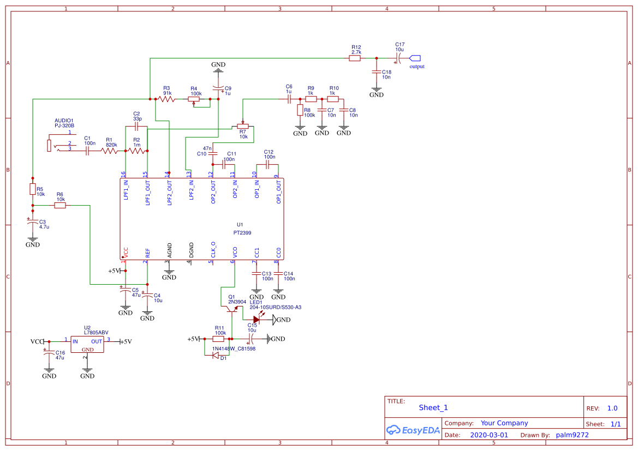The image size is (638, 451).
Task: Click the Sheet_1 title text
Action: 433,407
